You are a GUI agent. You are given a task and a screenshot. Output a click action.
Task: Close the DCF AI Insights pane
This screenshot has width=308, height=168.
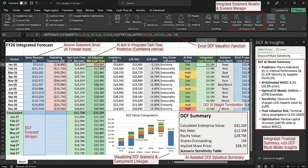(304, 42)
